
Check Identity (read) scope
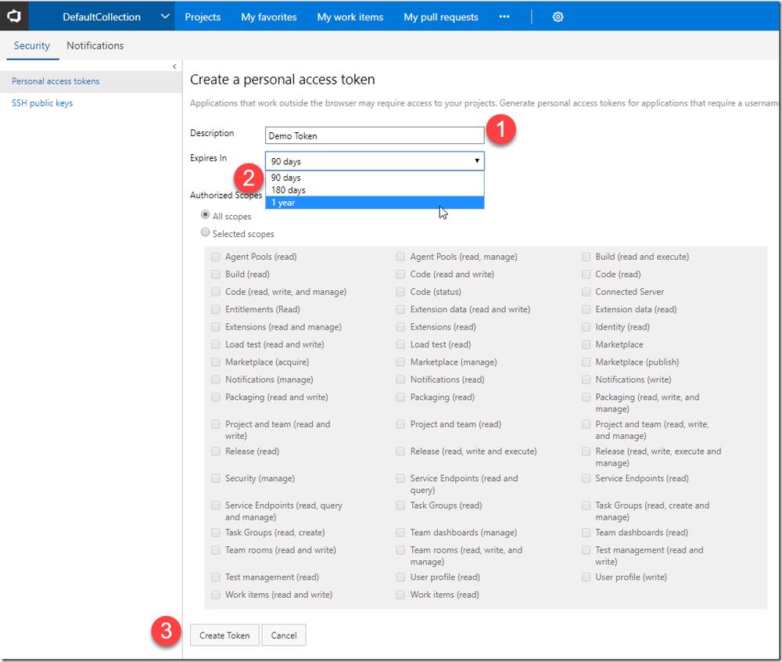pyautogui.click(x=586, y=327)
